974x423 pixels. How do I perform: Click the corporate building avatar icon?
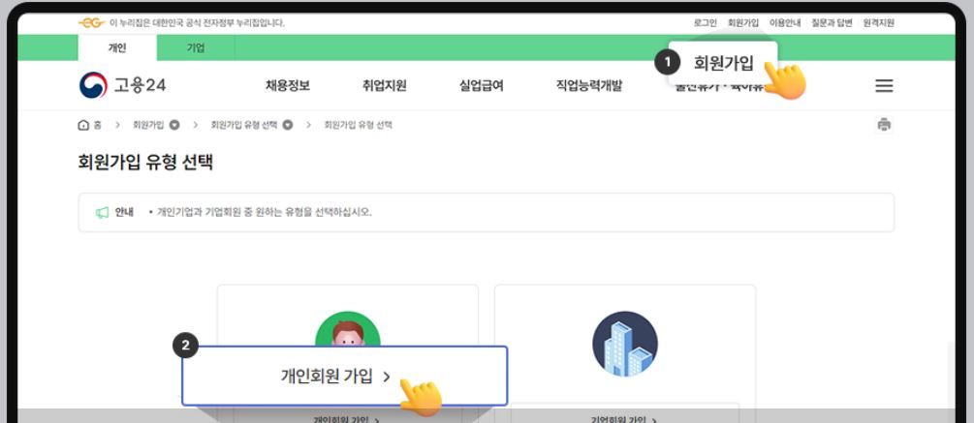625,344
